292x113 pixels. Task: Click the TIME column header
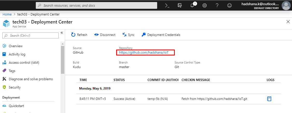click(x=83, y=80)
